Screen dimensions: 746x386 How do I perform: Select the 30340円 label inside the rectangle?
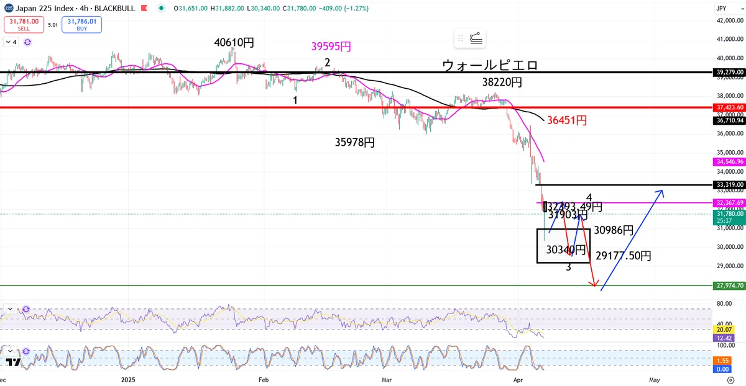566,250
